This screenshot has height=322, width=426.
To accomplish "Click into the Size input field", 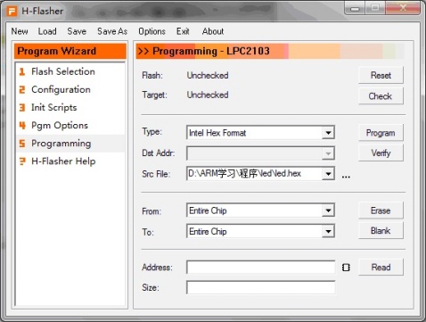I will point(260,287).
